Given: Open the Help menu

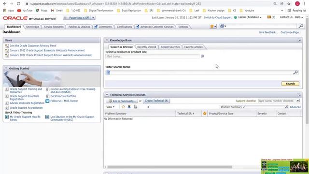Looking at the screenshot, I should click(299, 17).
